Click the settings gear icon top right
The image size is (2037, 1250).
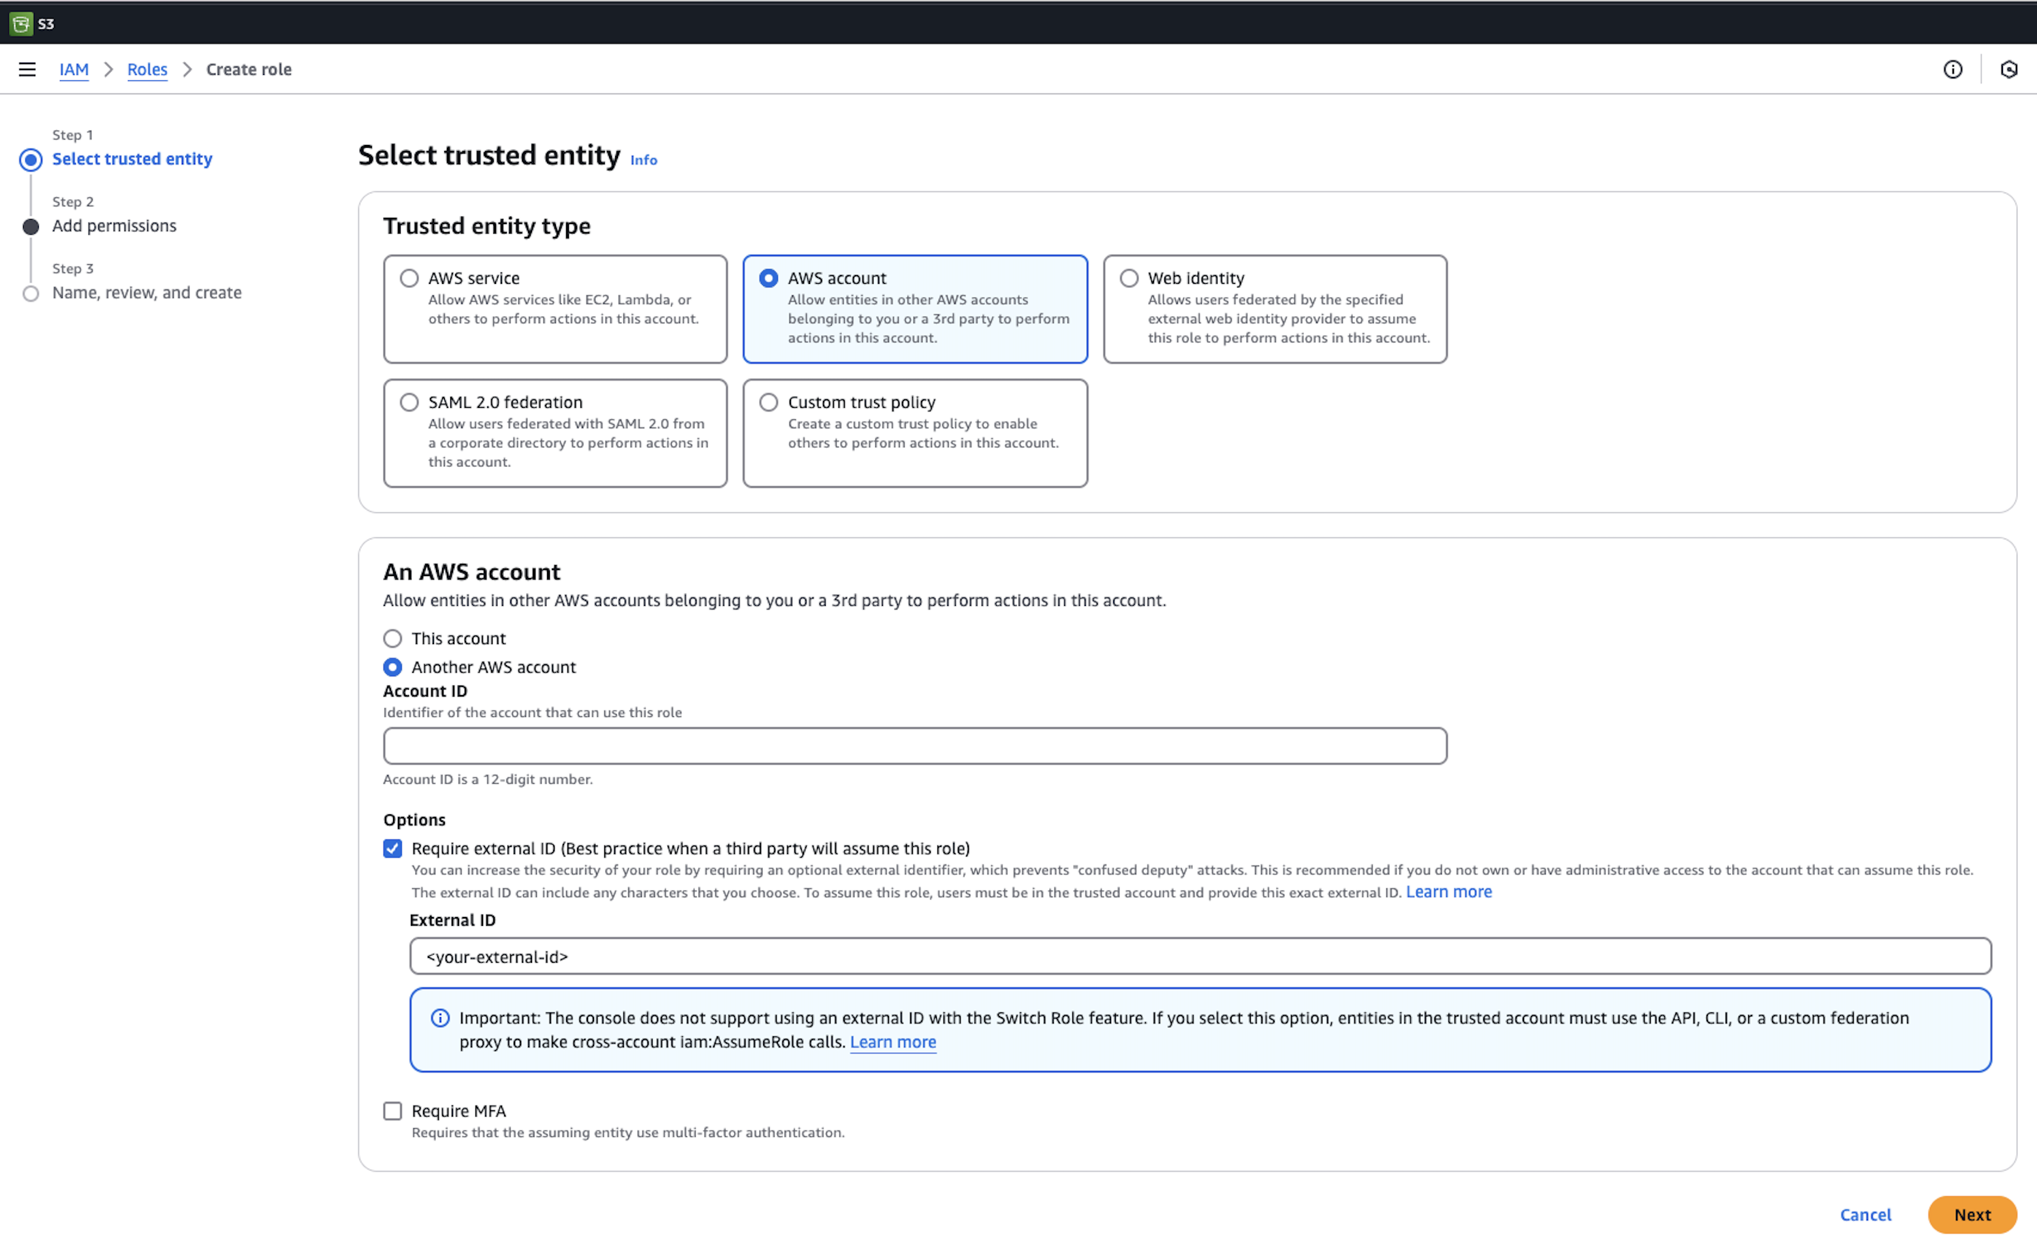2009,68
